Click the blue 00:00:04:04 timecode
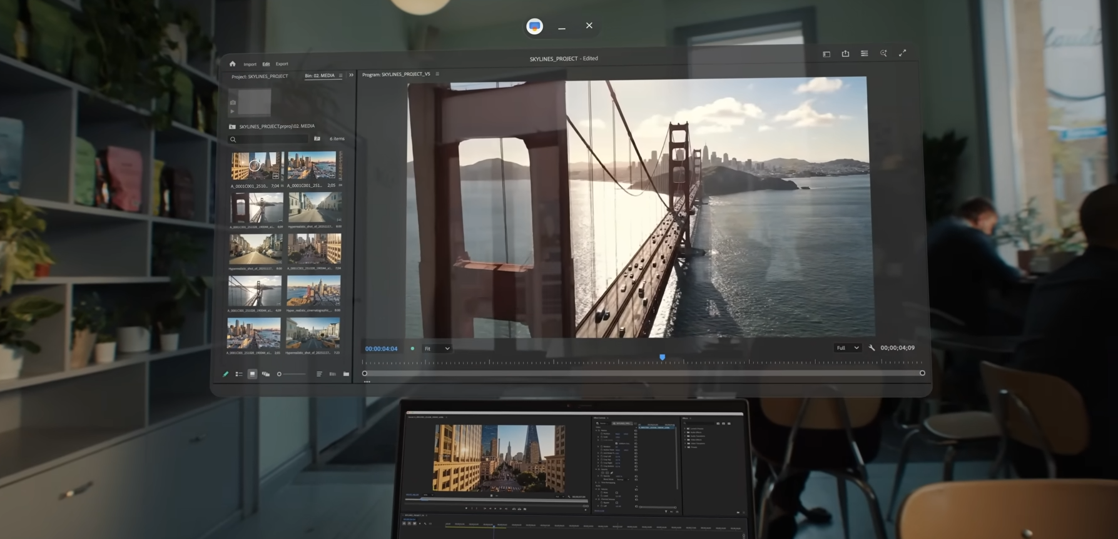Image resolution: width=1118 pixels, height=539 pixels. pos(381,348)
